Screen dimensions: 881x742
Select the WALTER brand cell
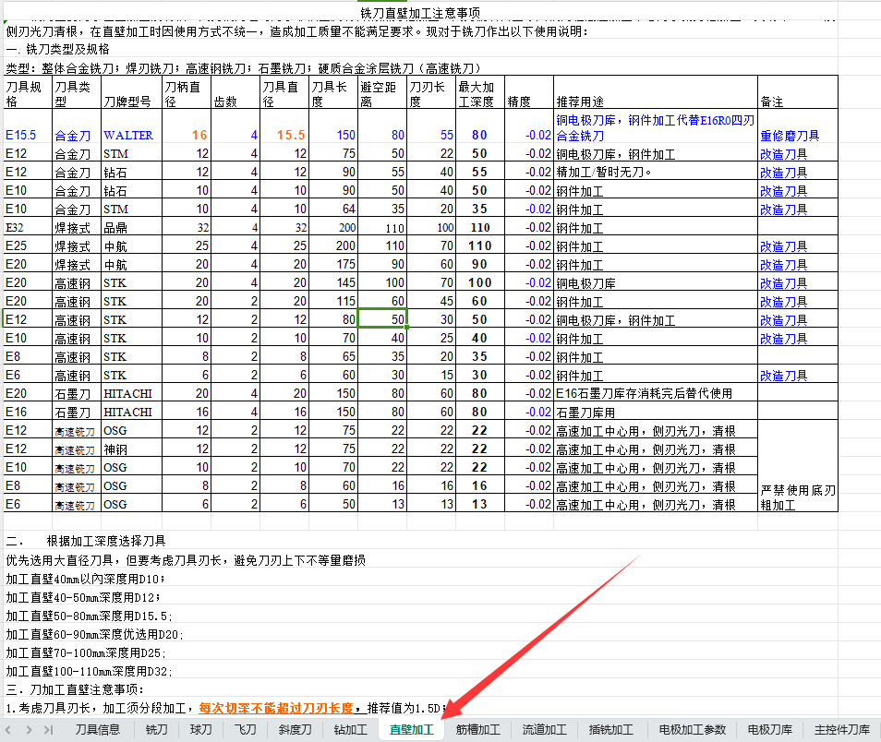tap(131, 126)
